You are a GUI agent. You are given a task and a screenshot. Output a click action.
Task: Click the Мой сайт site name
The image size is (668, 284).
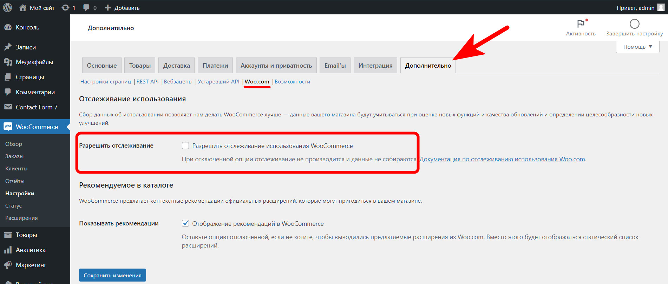point(42,8)
